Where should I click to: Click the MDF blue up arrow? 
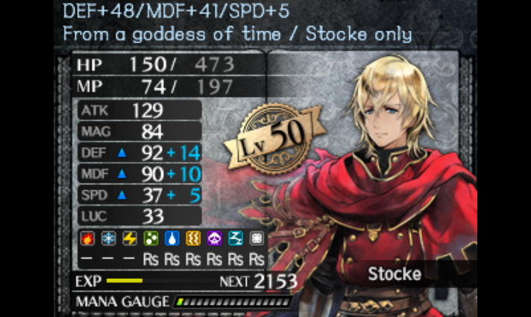(122, 174)
